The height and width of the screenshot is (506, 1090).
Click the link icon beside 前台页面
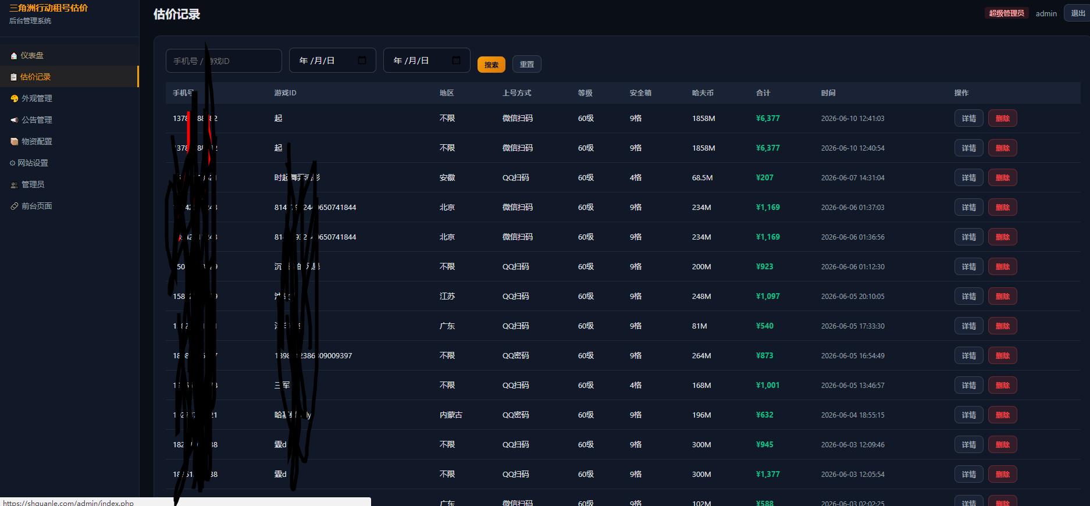(15, 206)
